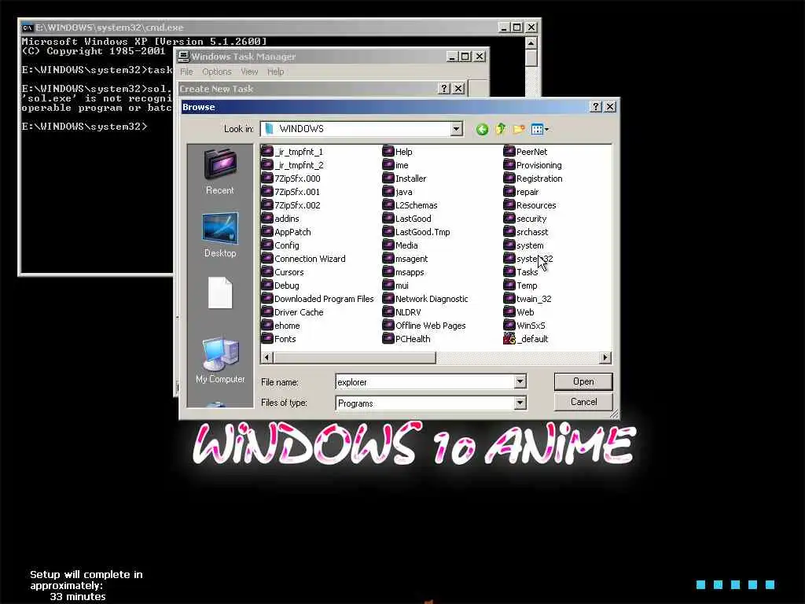Select the java folder
This screenshot has width=805, height=604.
pyautogui.click(x=397, y=192)
